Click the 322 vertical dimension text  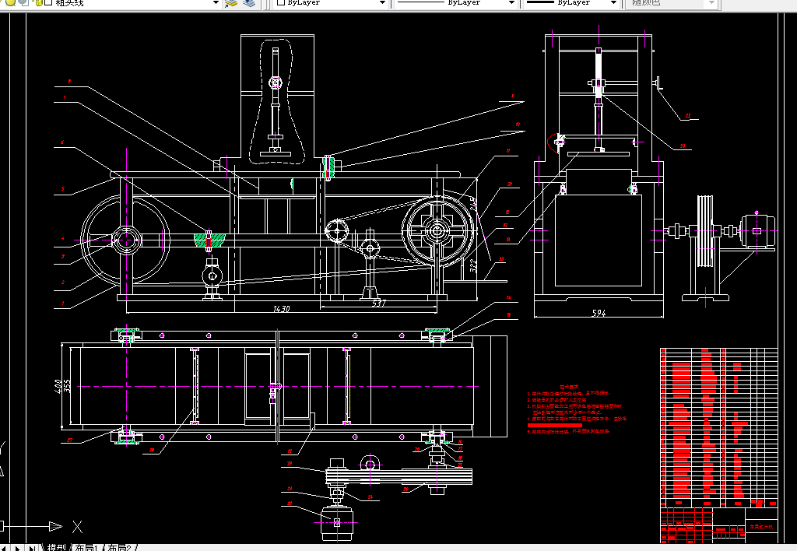(473, 266)
